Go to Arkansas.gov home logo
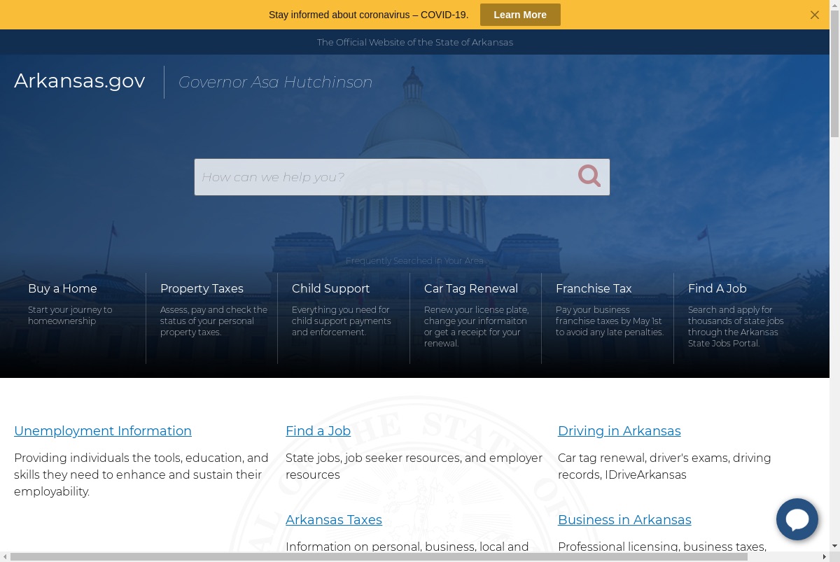The image size is (840, 562). (80, 81)
